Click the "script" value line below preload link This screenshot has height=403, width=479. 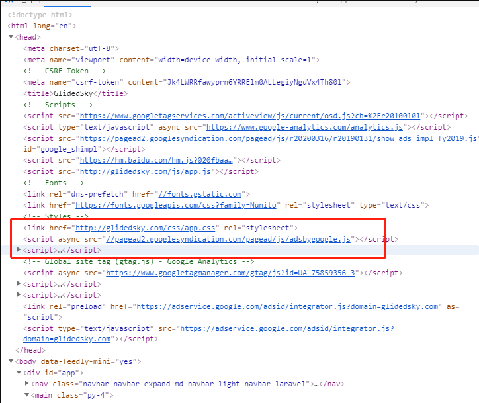(x=43, y=317)
